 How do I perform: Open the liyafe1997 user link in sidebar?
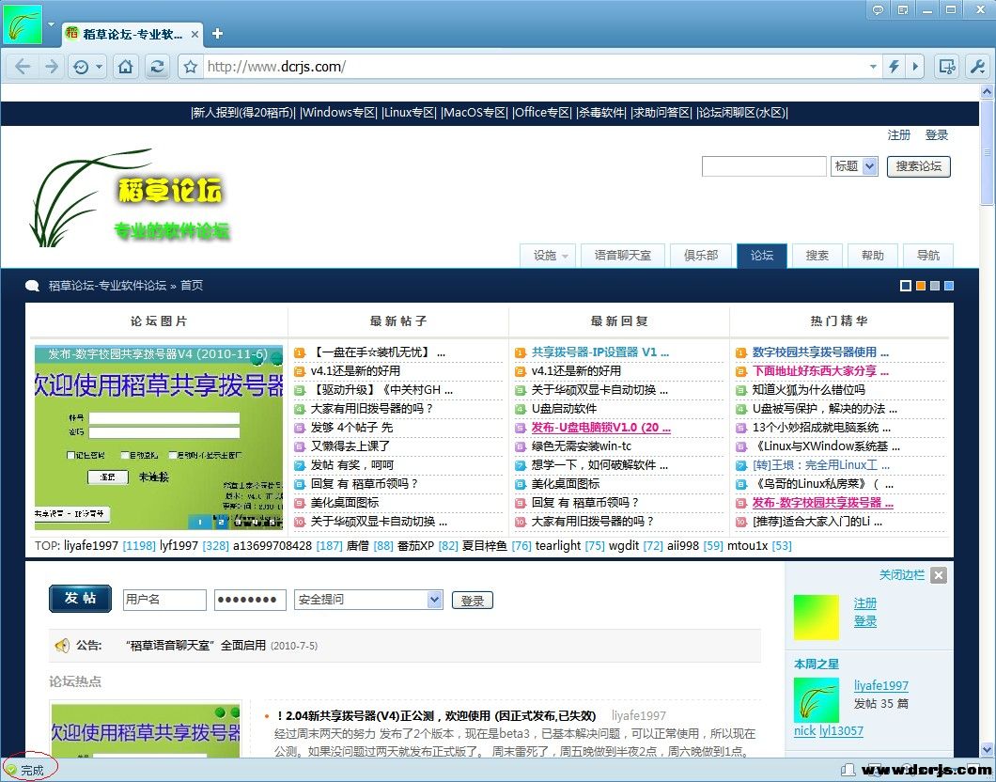(x=880, y=686)
